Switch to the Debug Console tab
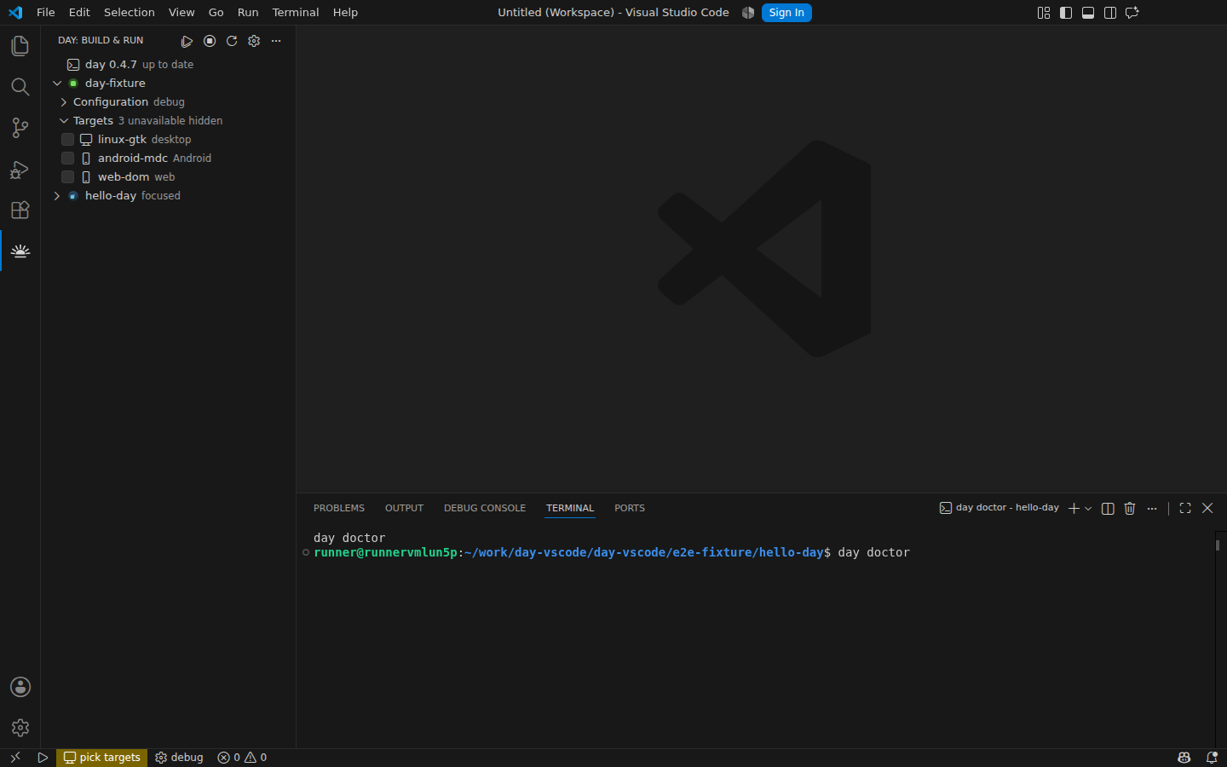This screenshot has width=1227, height=767. pyautogui.click(x=485, y=508)
